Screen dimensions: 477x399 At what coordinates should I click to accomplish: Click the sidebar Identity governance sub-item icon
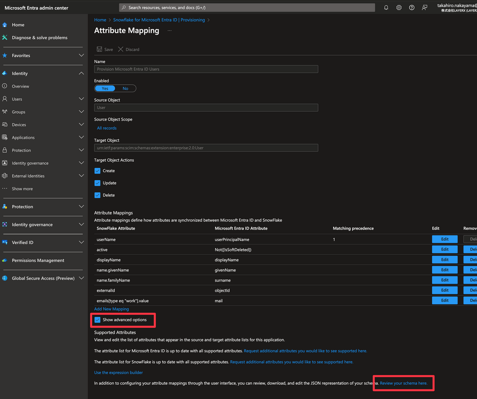tap(5, 163)
